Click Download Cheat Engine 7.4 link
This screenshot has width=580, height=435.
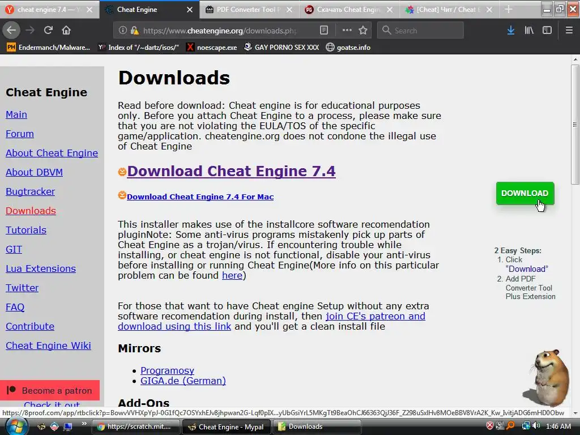coord(231,171)
